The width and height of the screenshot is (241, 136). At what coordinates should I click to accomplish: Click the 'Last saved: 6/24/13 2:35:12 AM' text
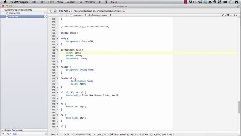coord(131,134)
